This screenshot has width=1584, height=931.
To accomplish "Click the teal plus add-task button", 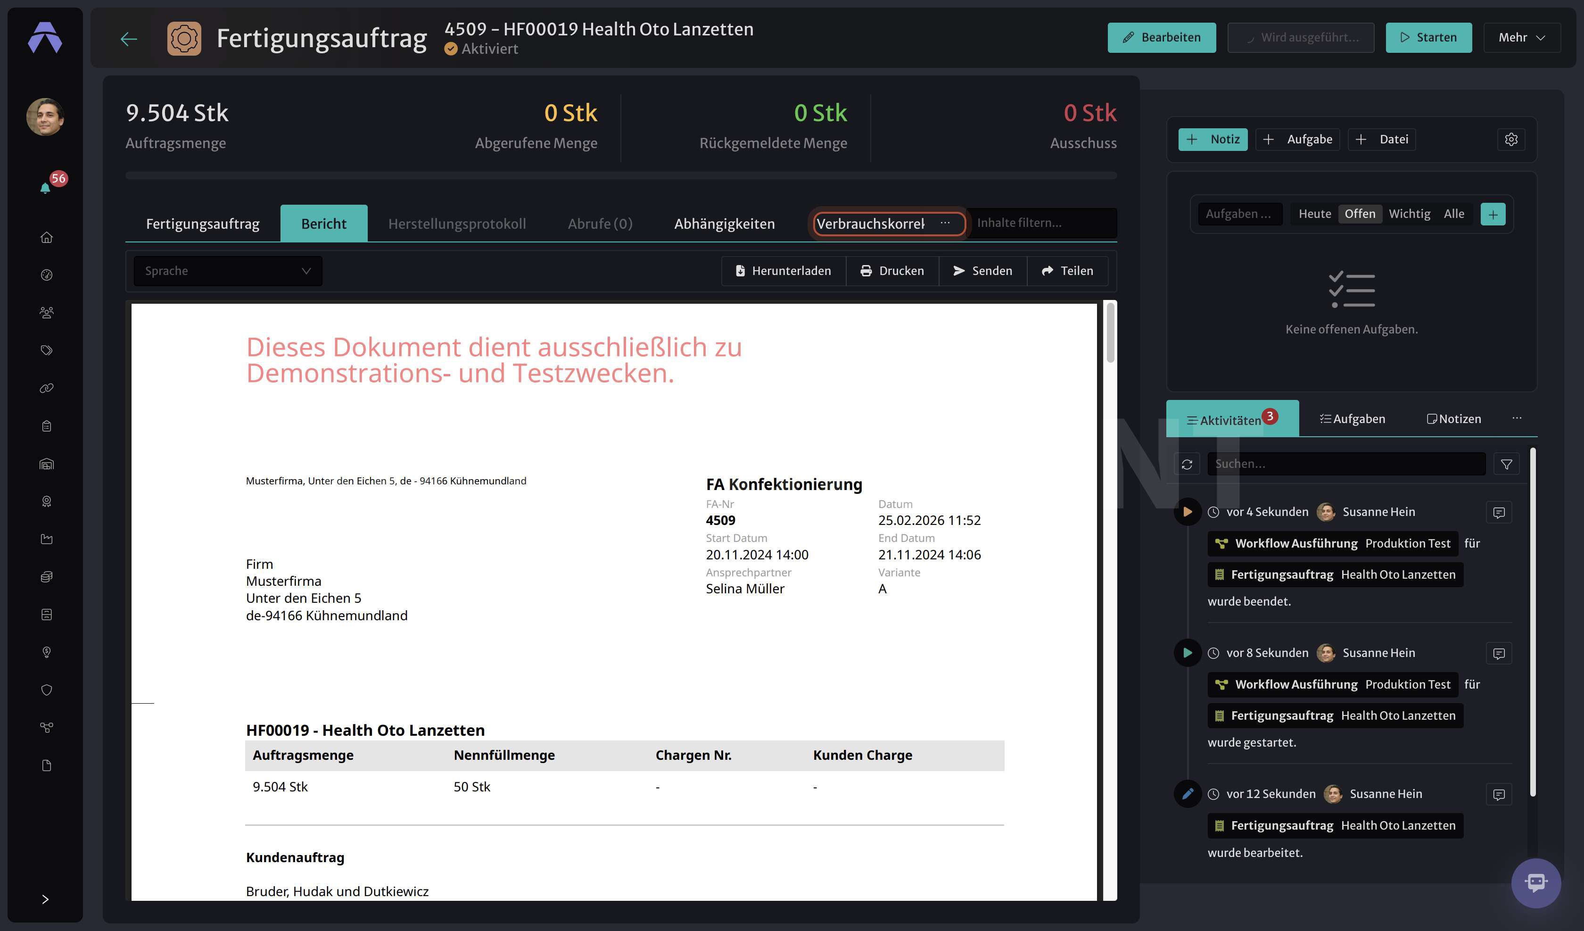I will [x=1493, y=214].
